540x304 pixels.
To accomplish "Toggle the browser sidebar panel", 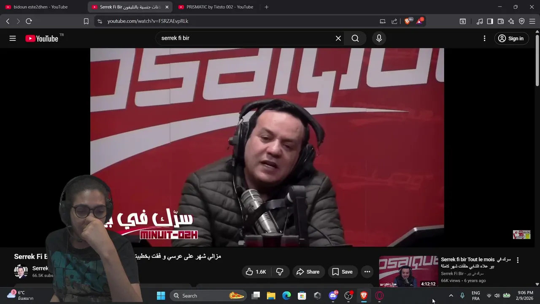I will tap(490, 21).
